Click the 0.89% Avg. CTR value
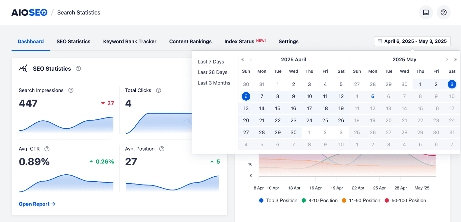Screen dimensions: 461x222 click(34, 161)
